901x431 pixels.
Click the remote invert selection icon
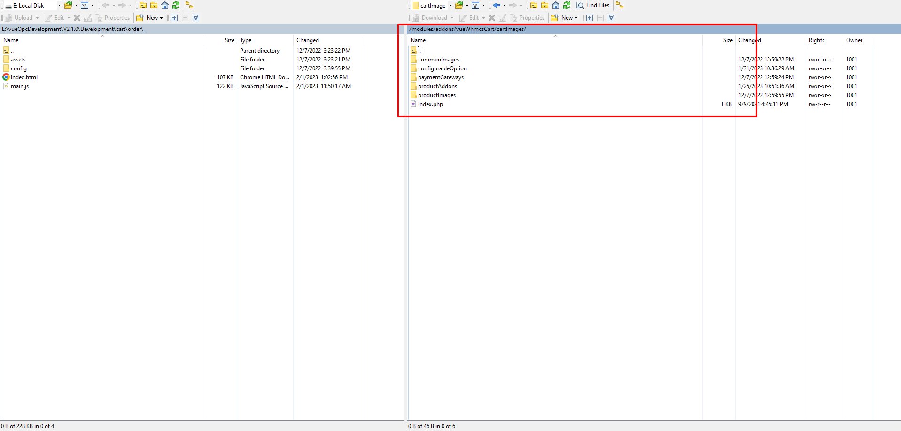[611, 18]
